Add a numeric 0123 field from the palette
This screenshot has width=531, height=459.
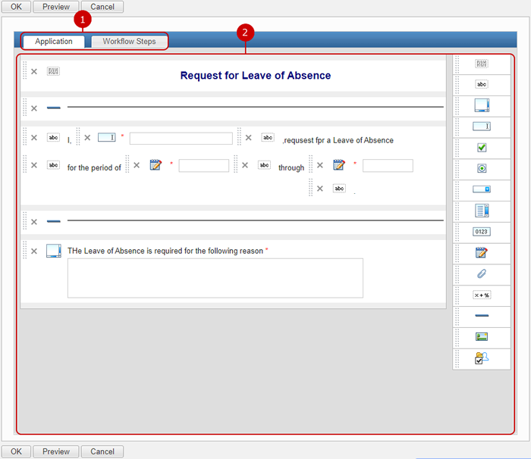coord(481,232)
